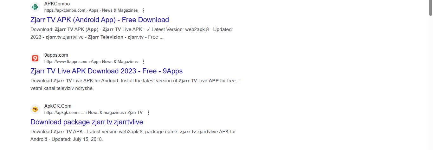The image size is (433, 150).
Task: Click the APKCombo site name
Action: [x=57, y=4]
